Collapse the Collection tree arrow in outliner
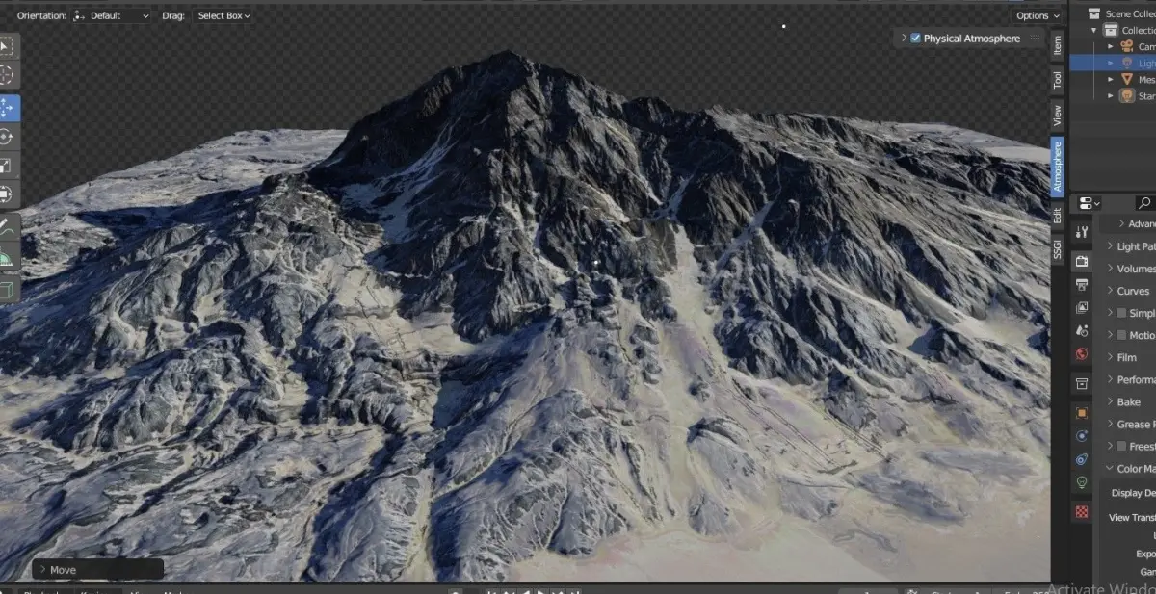1156x594 pixels. tap(1094, 30)
